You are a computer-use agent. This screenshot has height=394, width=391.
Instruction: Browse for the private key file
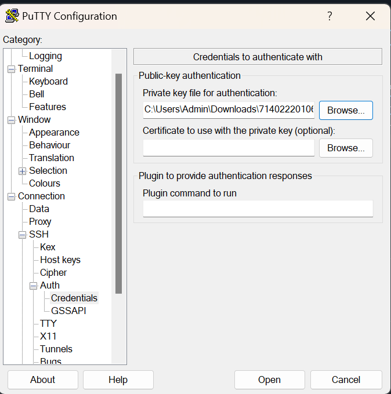tap(346, 110)
